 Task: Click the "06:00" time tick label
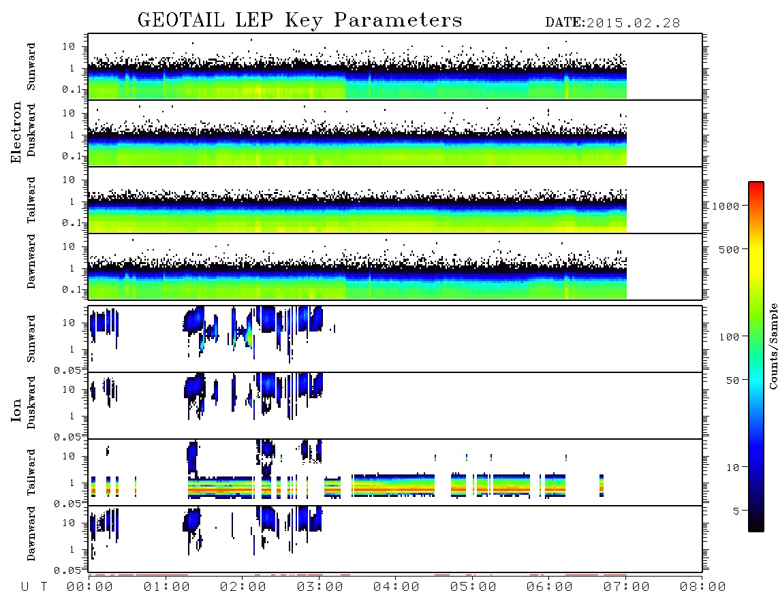(x=549, y=587)
